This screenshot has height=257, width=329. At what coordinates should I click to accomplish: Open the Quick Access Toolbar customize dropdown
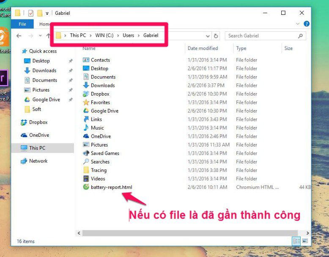tap(47, 13)
